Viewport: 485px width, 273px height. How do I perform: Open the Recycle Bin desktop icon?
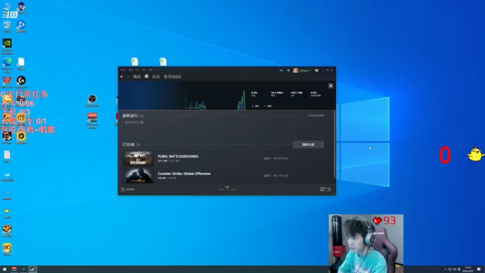7,27
